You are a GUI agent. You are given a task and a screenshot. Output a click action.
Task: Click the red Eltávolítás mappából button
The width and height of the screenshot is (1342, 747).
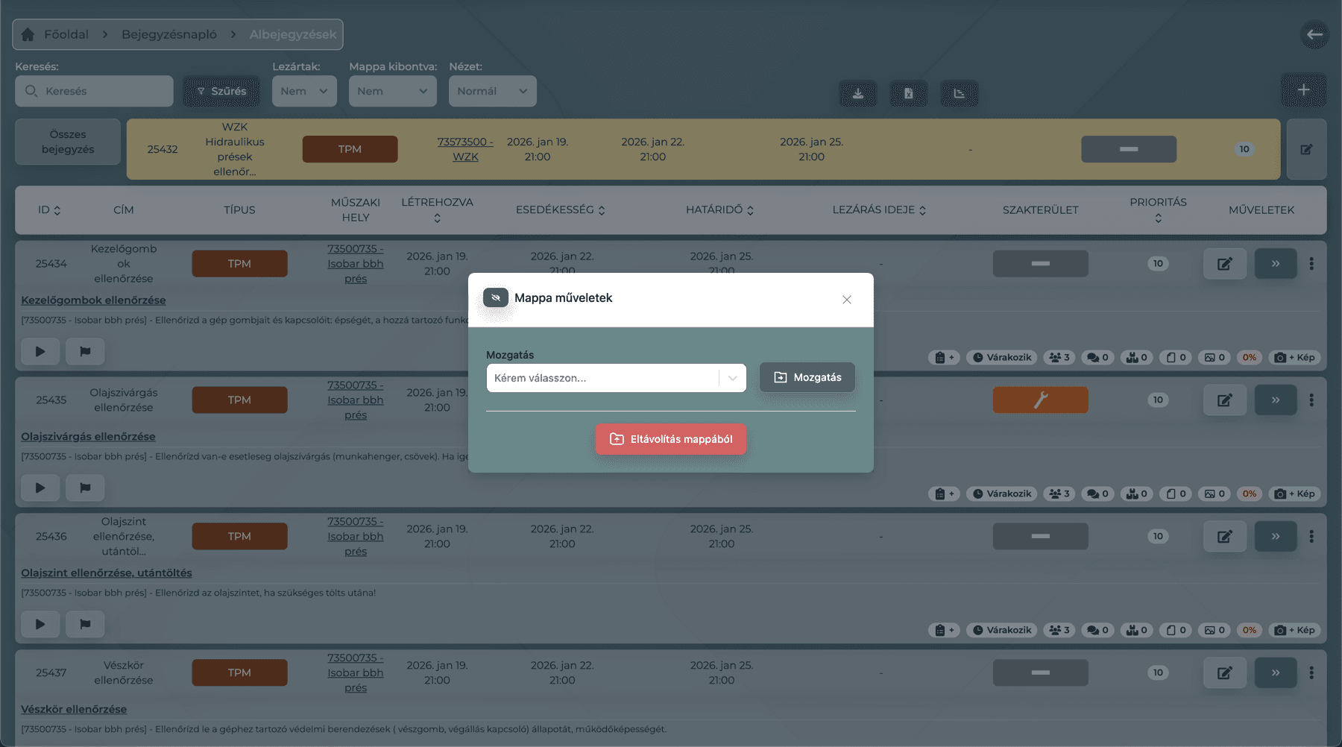tap(671, 439)
